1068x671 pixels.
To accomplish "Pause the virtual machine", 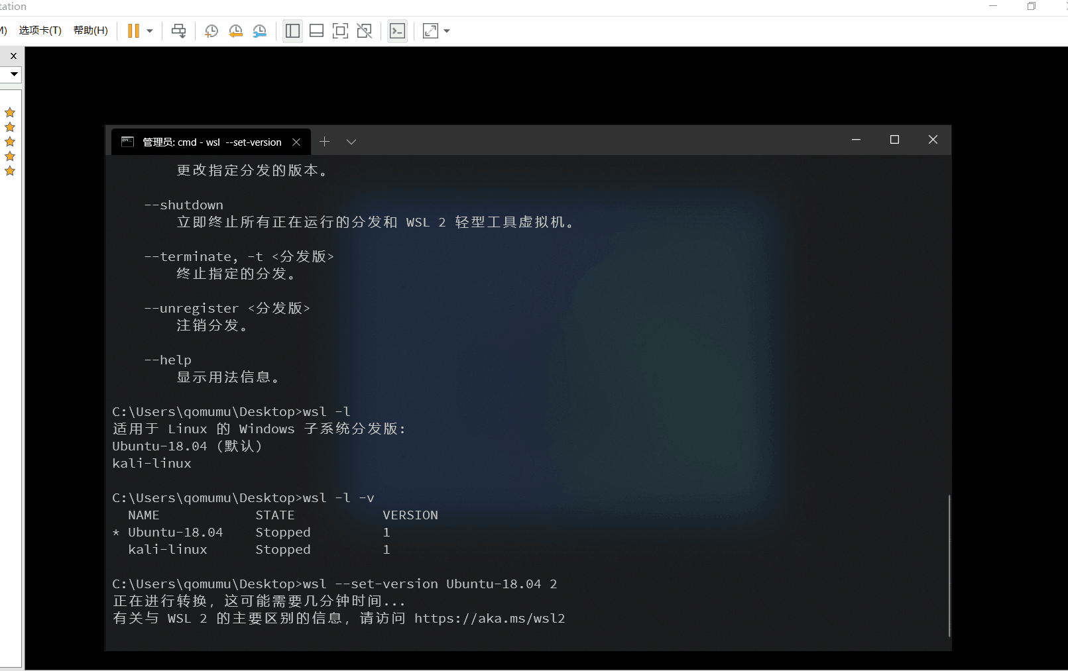I will [x=133, y=30].
